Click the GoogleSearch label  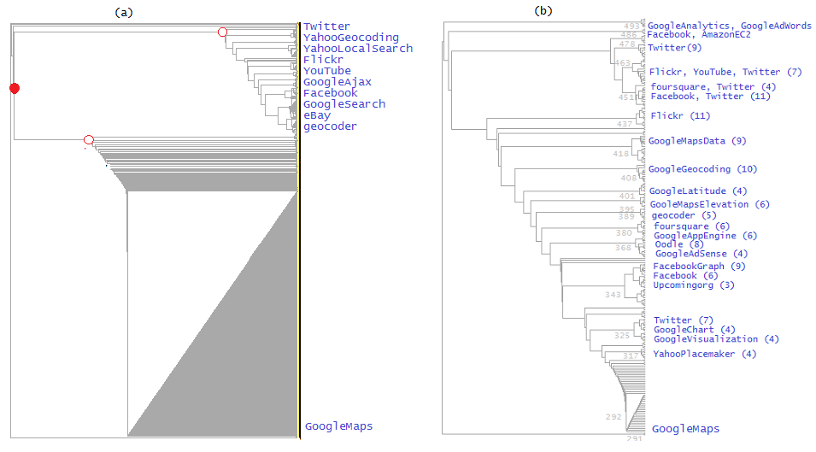point(344,104)
